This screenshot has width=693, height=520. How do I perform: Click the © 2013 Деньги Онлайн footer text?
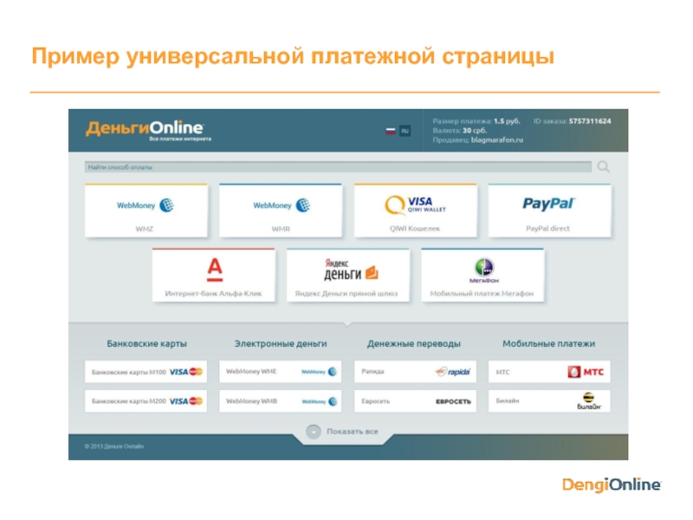click(114, 446)
